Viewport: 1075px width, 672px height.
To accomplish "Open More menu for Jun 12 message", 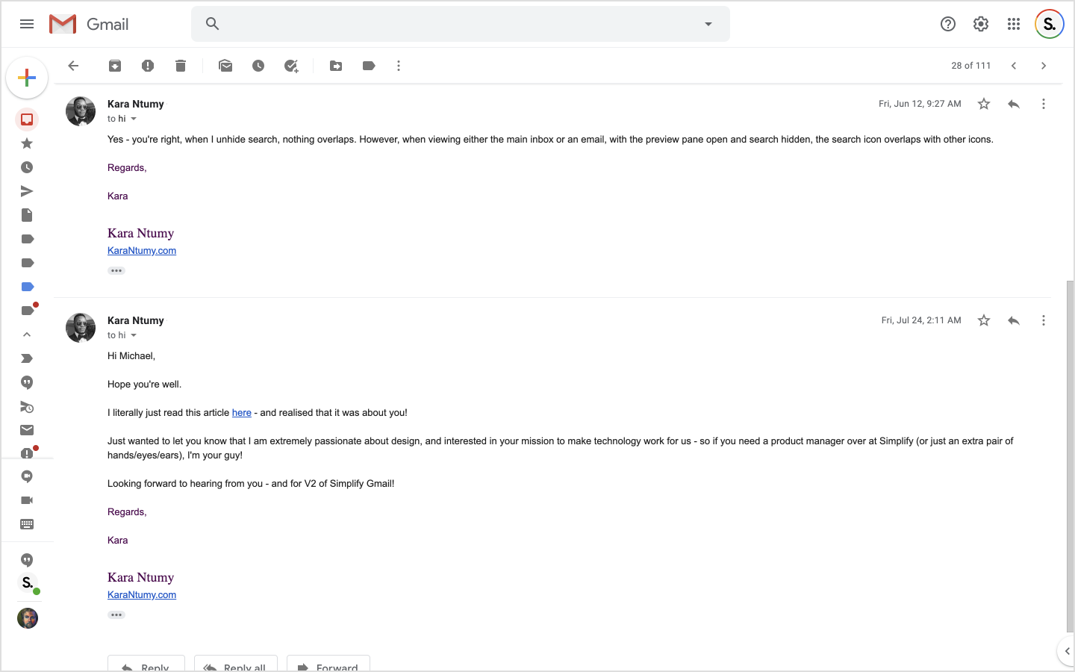I will (x=1044, y=104).
